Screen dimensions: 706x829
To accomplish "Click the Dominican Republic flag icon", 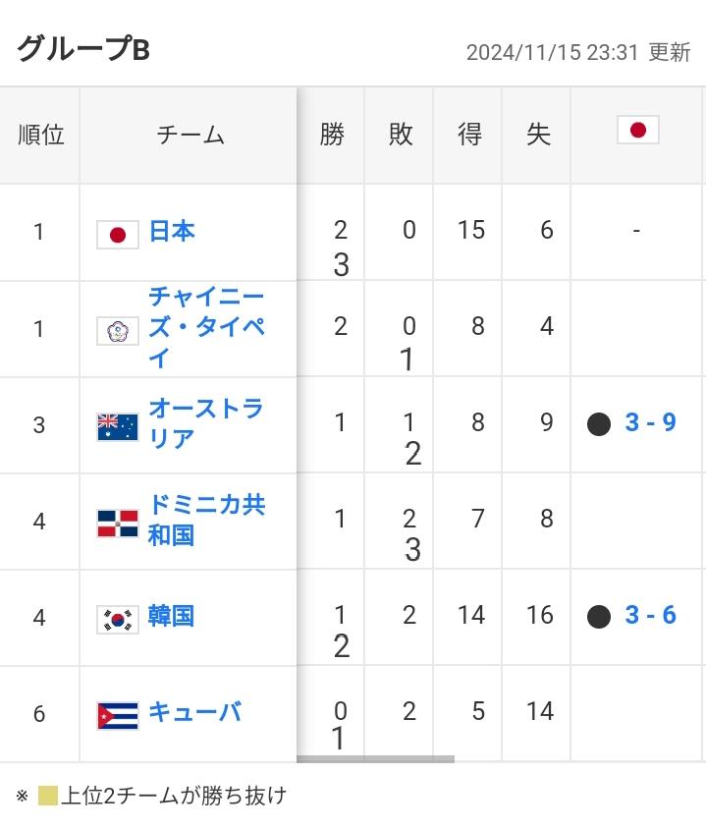I will click(x=117, y=524).
